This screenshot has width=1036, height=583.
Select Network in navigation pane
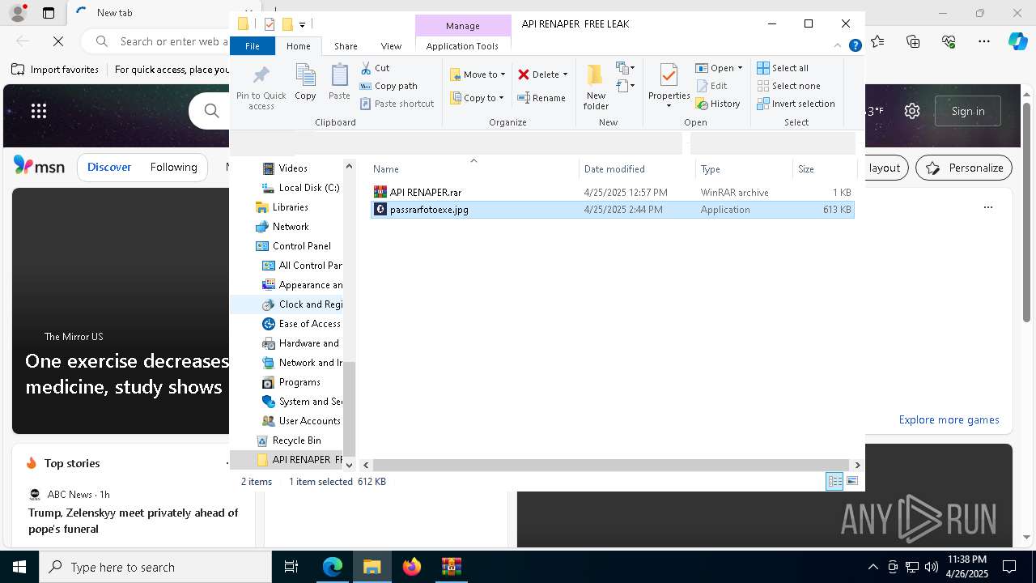(x=291, y=227)
